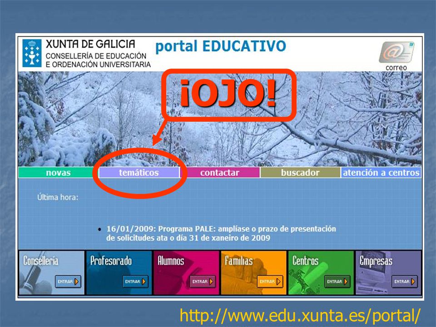This screenshot has height=327, width=436.
Task: Click the Xunta de Galicia shield logo
Action: (32, 53)
